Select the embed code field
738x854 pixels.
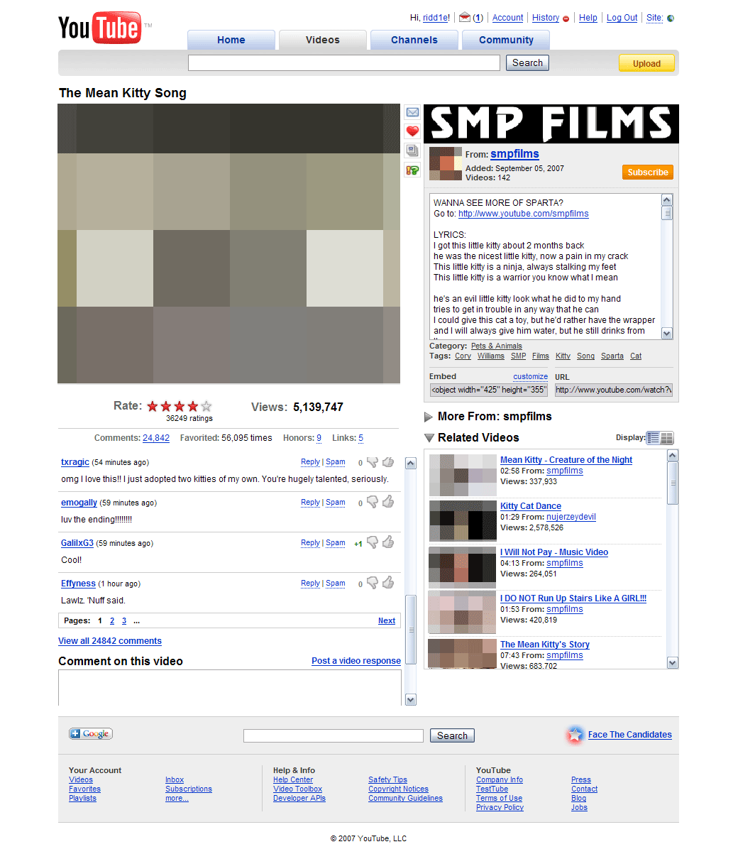(x=488, y=390)
